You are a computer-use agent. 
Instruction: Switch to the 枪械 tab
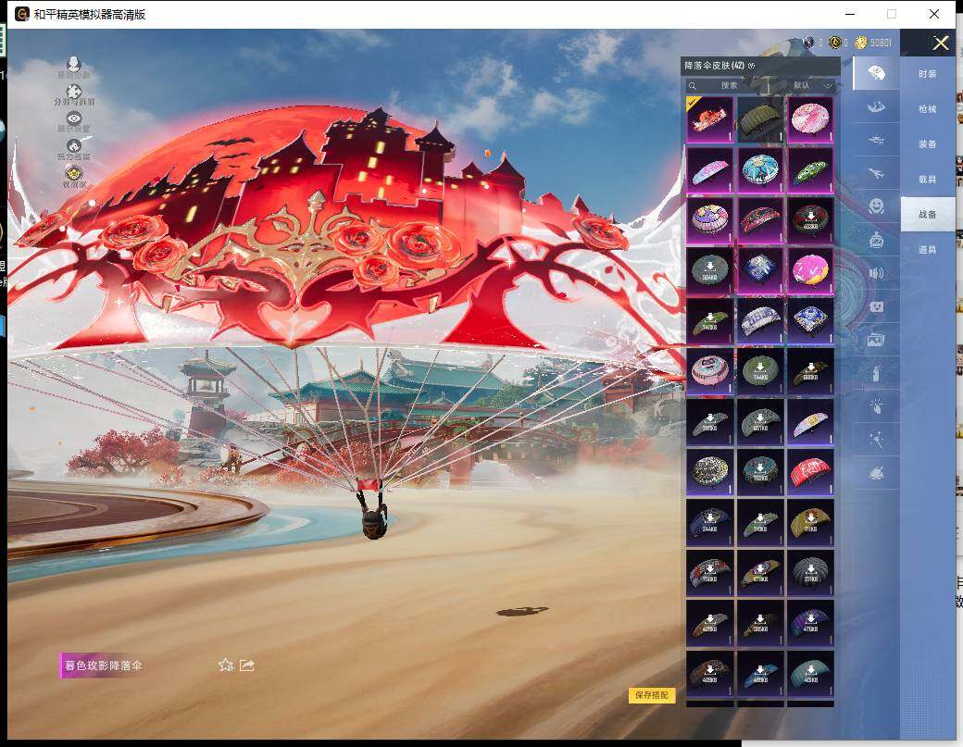[927, 109]
